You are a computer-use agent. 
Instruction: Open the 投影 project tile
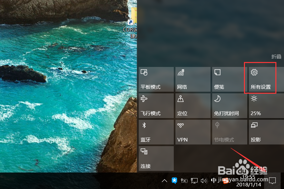266,132
